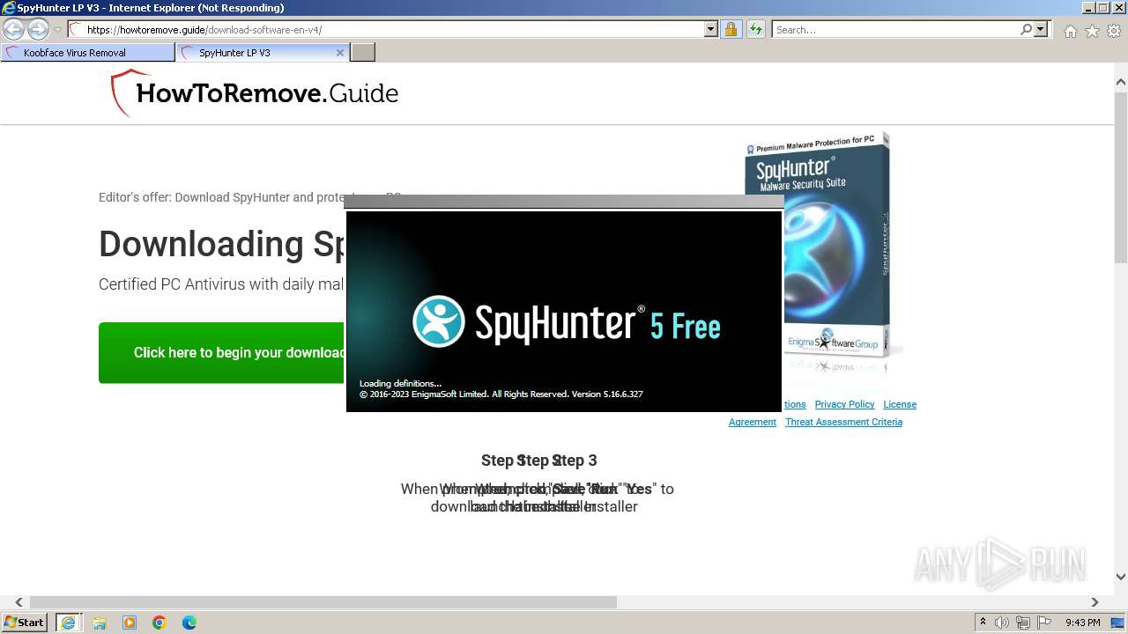
Task: Click the Action Center flag icon
Action: 1043,623
